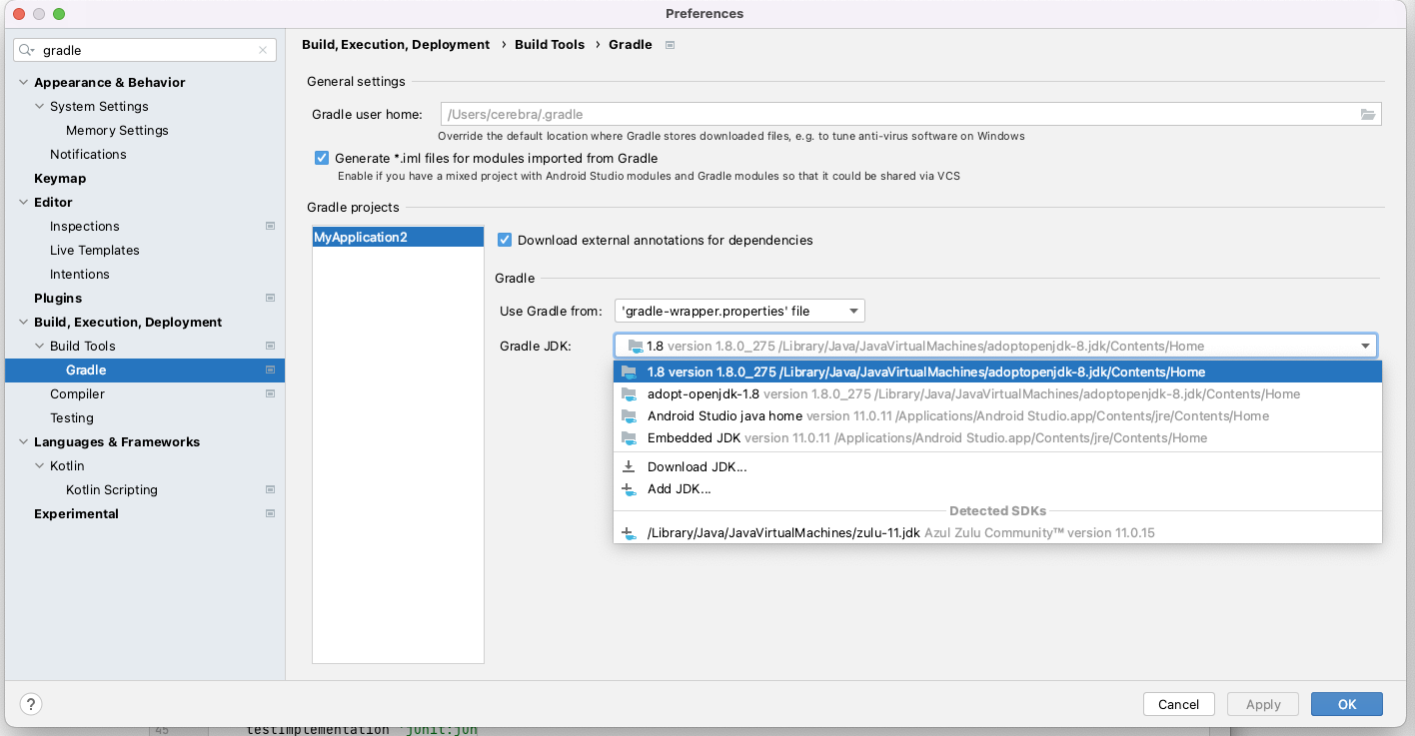Collapse the Editor tree section

(24, 203)
